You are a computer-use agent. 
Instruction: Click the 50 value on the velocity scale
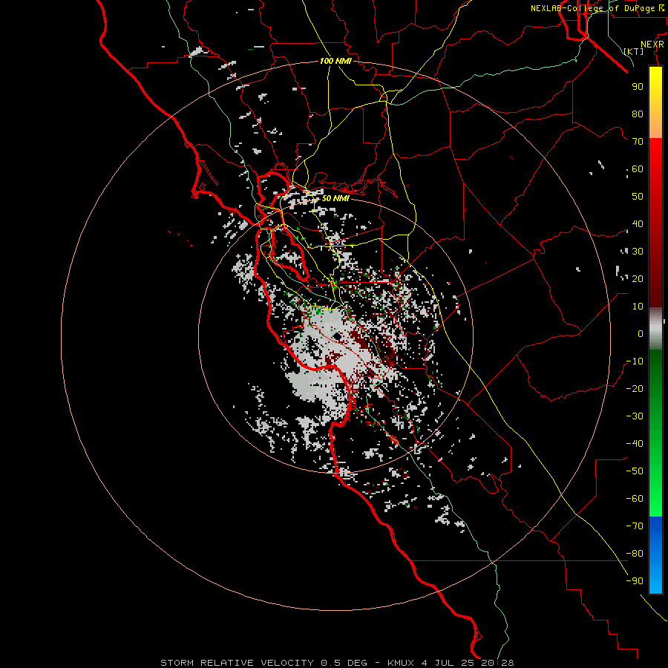click(x=638, y=197)
